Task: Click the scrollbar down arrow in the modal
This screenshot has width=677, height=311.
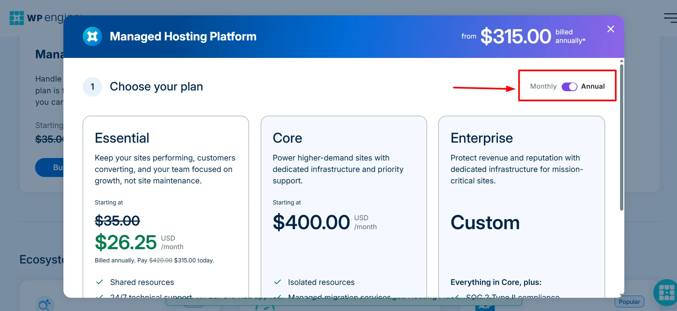Action: (621, 296)
